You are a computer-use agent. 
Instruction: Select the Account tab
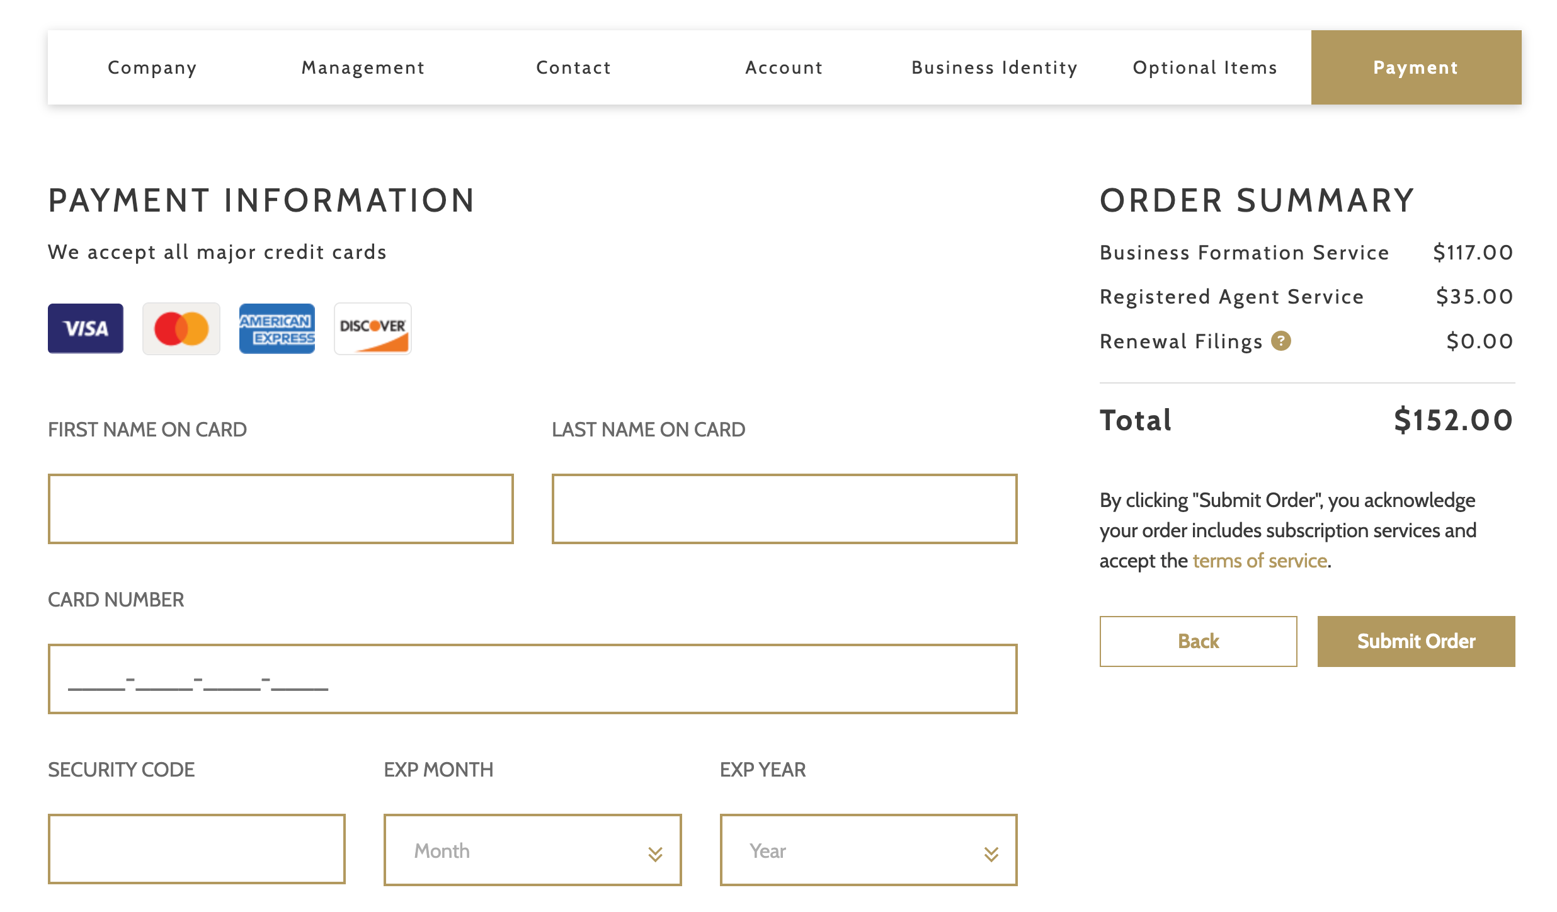pyautogui.click(x=784, y=67)
